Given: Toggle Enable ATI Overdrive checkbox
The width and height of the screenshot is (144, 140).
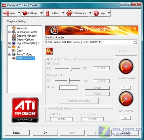Looking at the screenshot, I should (48, 59).
